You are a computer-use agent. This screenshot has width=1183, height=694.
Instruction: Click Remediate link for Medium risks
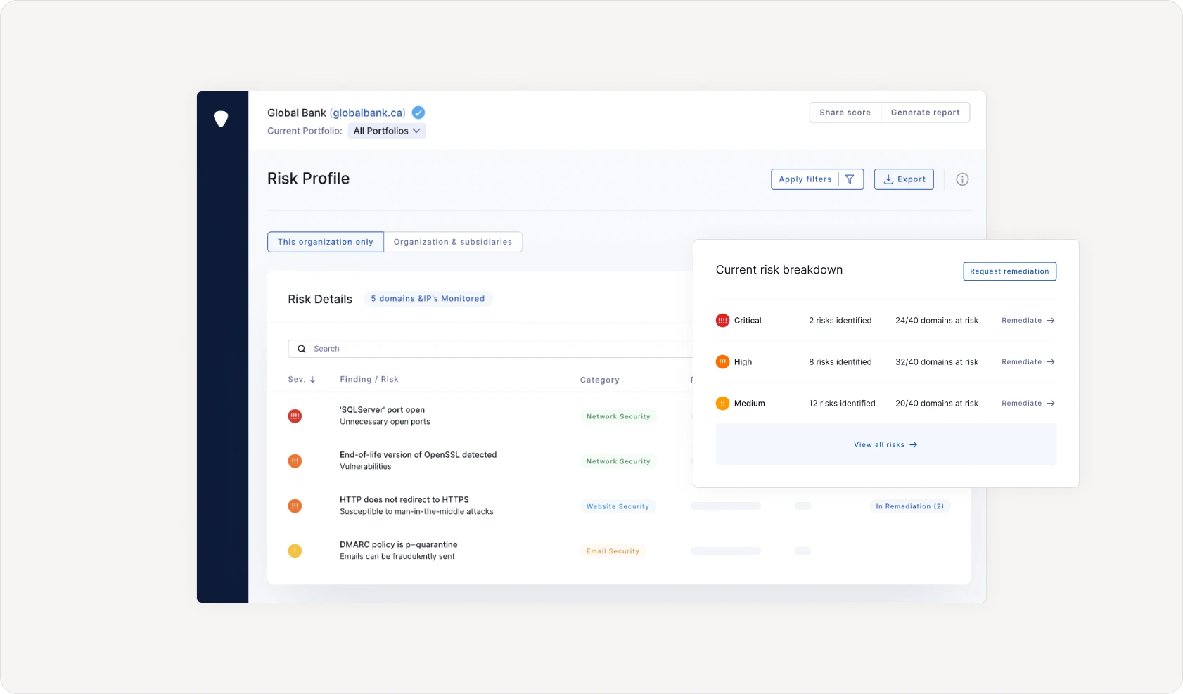tap(1028, 404)
